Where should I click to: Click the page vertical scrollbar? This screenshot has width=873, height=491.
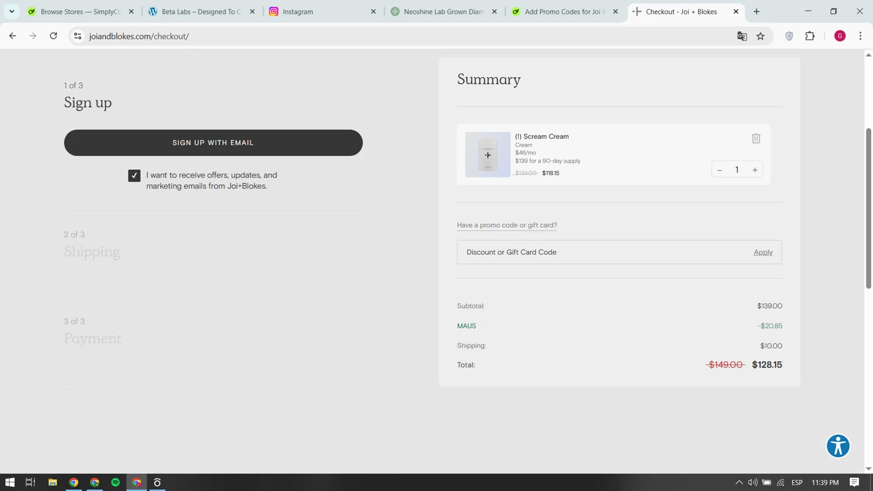[x=868, y=209]
